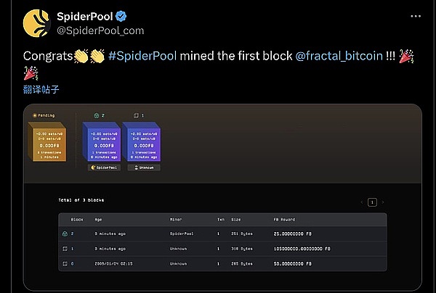Select the blue SpiderPool block 2 cube
This screenshot has width=436, height=293.
[x=102, y=142]
